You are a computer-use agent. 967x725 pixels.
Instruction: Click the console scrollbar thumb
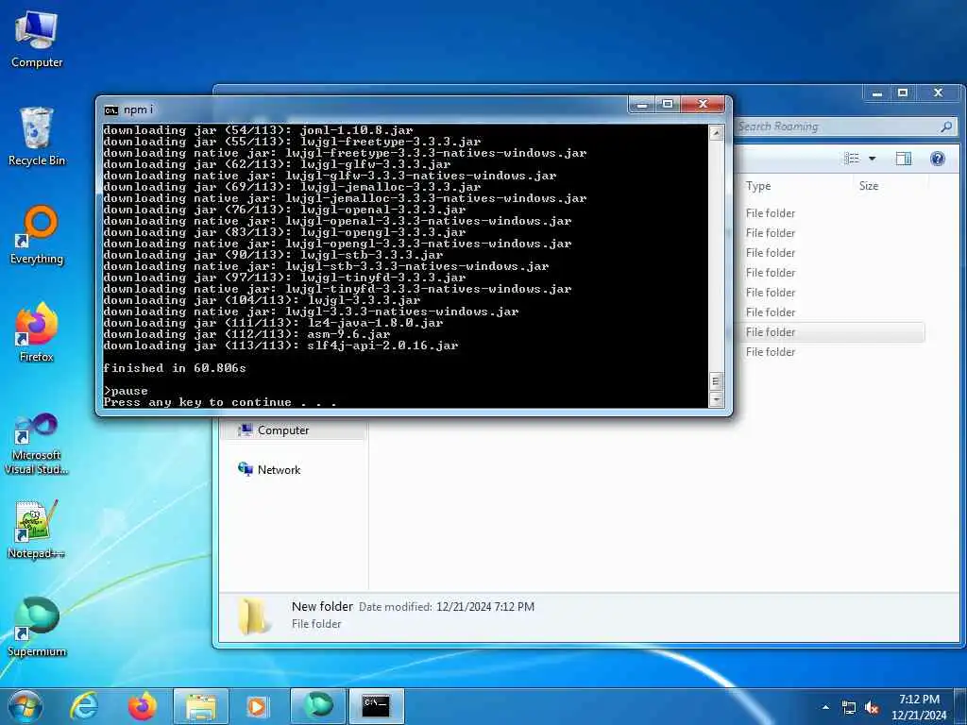coord(716,381)
